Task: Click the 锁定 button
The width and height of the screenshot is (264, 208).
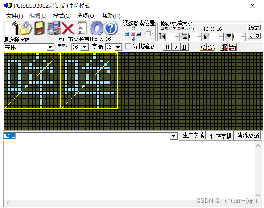Action: tap(254, 28)
